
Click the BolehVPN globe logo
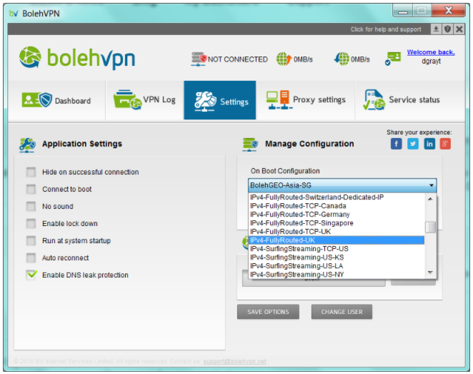coord(30,57)
